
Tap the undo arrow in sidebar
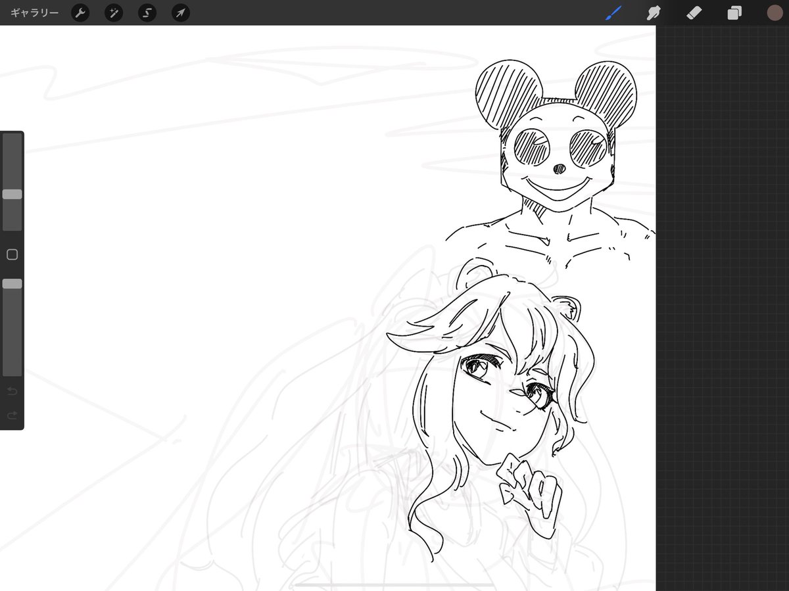[12, 392]
